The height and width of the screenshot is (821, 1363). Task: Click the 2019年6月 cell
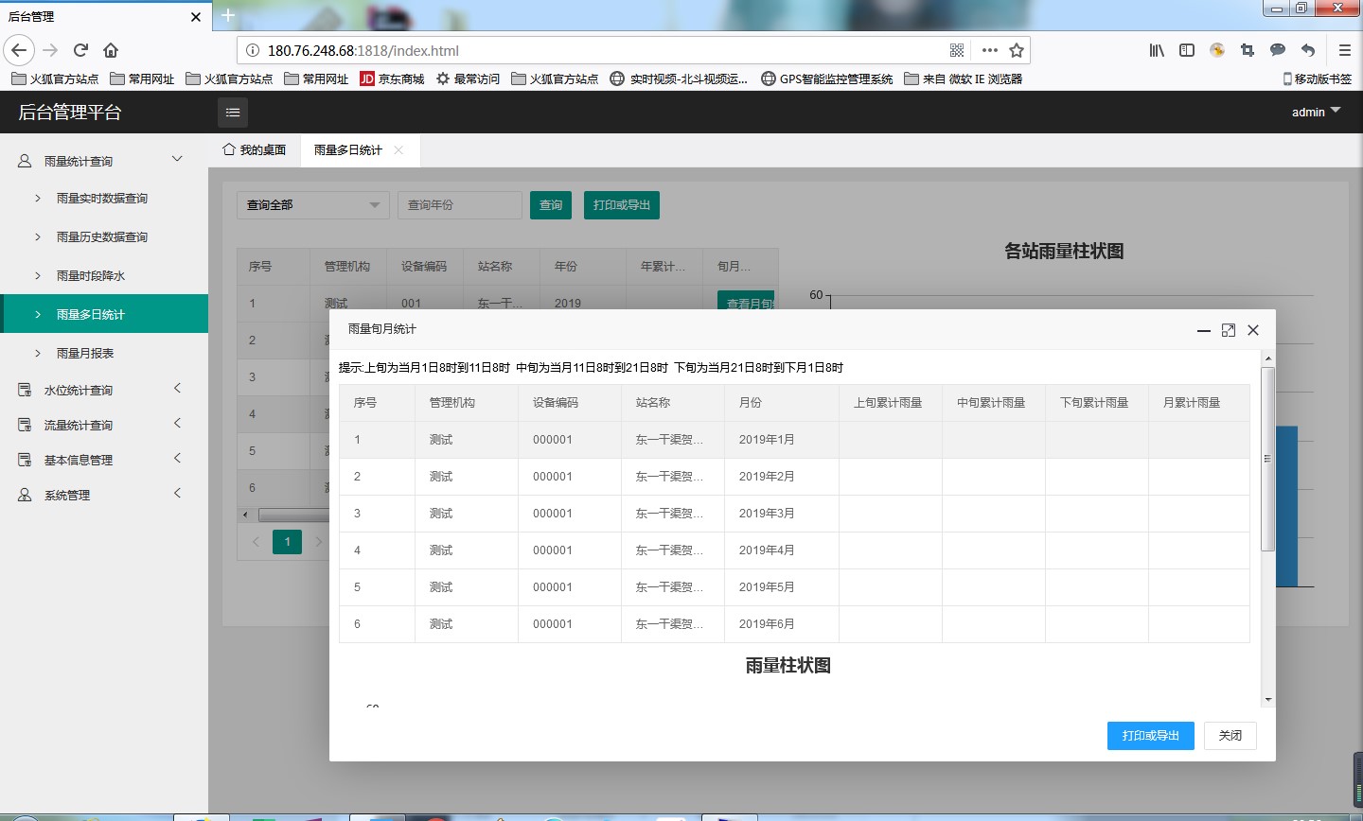[x=782, y=624]
